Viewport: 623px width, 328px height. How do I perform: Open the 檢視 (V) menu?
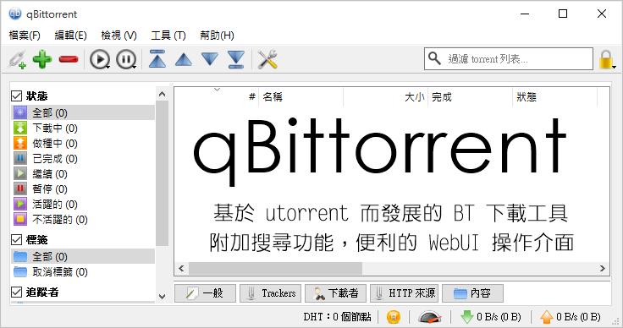(119, 36)
